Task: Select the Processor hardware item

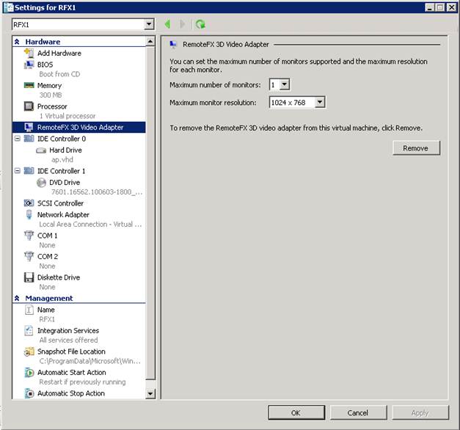Action: [x=52, y=106]
